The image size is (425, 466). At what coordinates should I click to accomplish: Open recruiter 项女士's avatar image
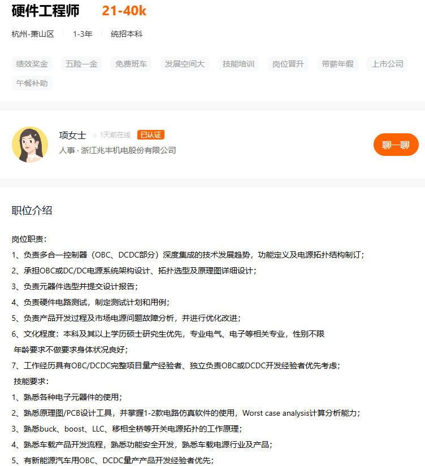click(x=30, y=145)
